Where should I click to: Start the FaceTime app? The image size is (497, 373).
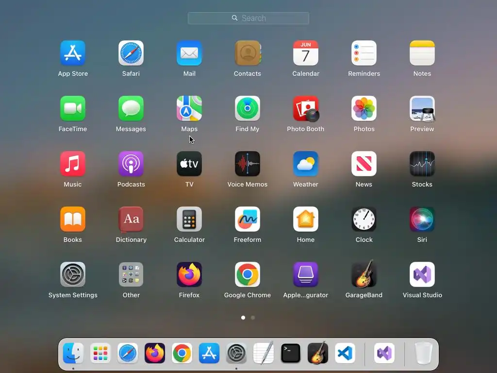point(73,108)
